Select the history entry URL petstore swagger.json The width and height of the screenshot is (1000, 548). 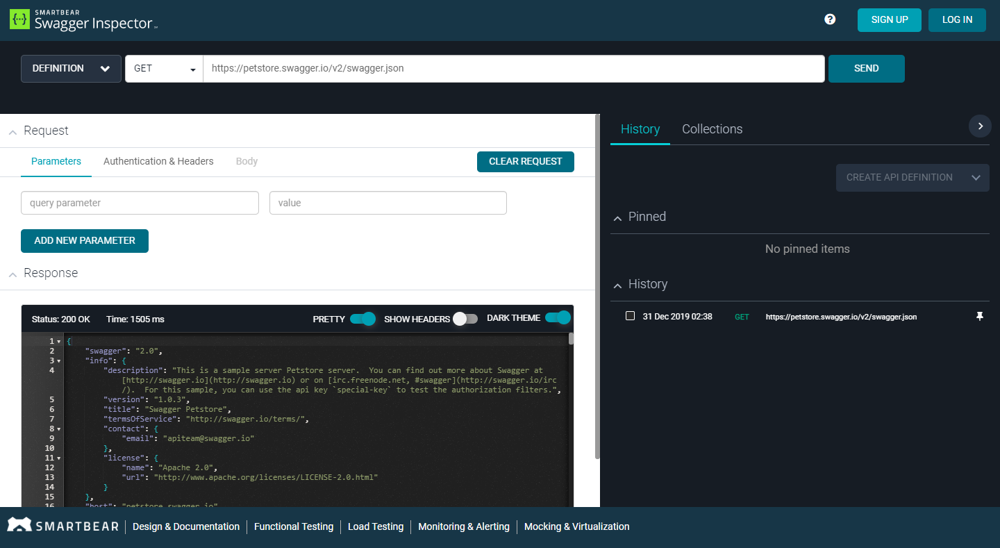pyautogui.click(x=841, y=317)
